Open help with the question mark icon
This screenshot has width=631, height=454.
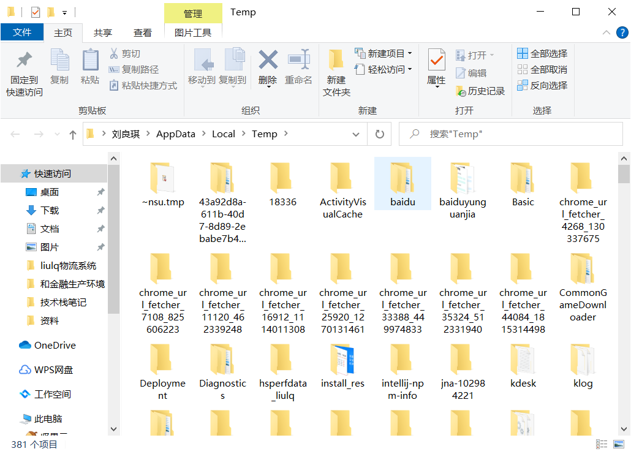click(x=622, y=32)
